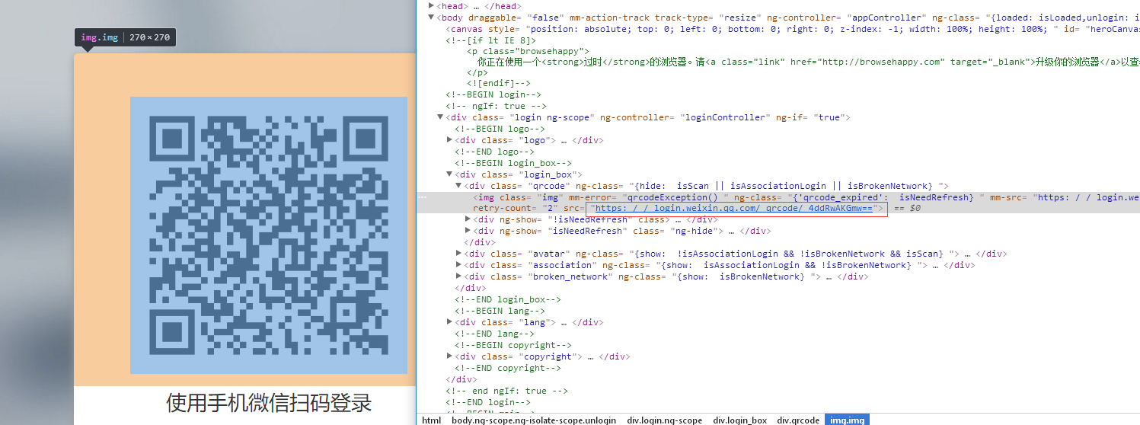This screenshot has height=425, width=1140.
Task: Open the ellipsis menu on the selected img row
Action: tap(422, 197)
